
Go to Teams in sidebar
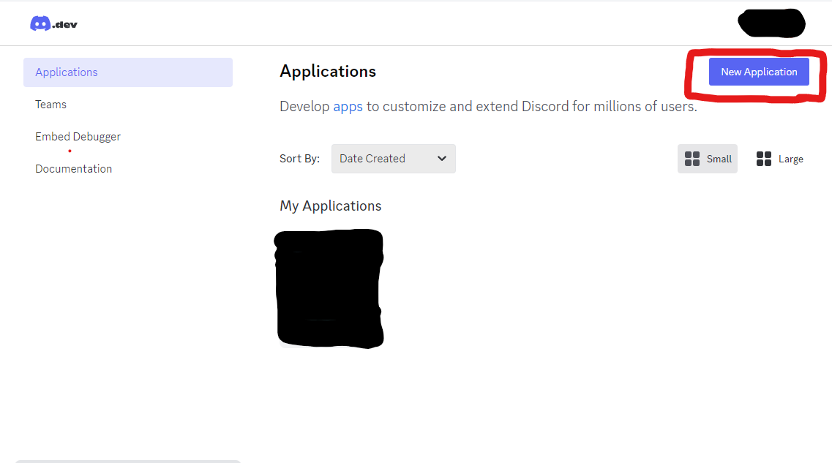51,105
